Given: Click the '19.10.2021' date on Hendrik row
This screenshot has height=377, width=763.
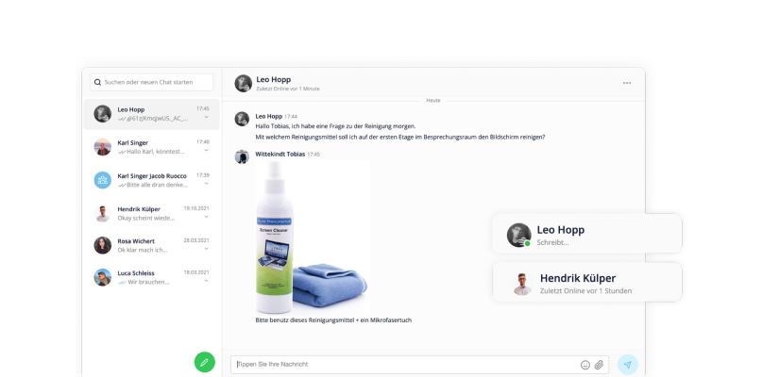Looking at the screenshot, I should tap(196, 208).
